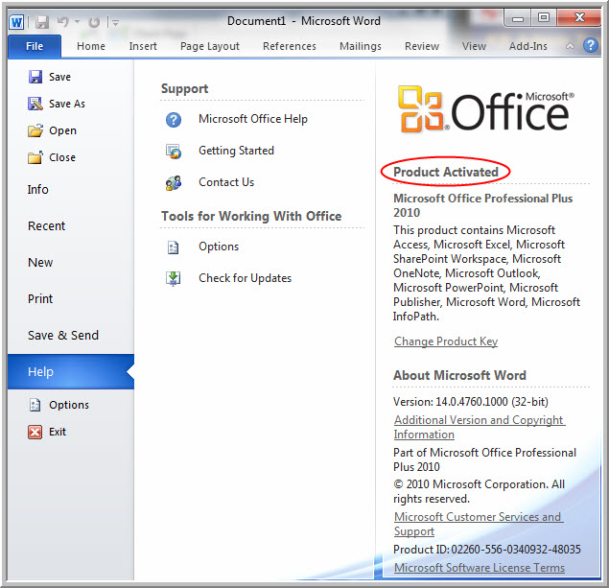
Task: Click the Save floppy disk icon in sidebar
Action: (35, 77)
